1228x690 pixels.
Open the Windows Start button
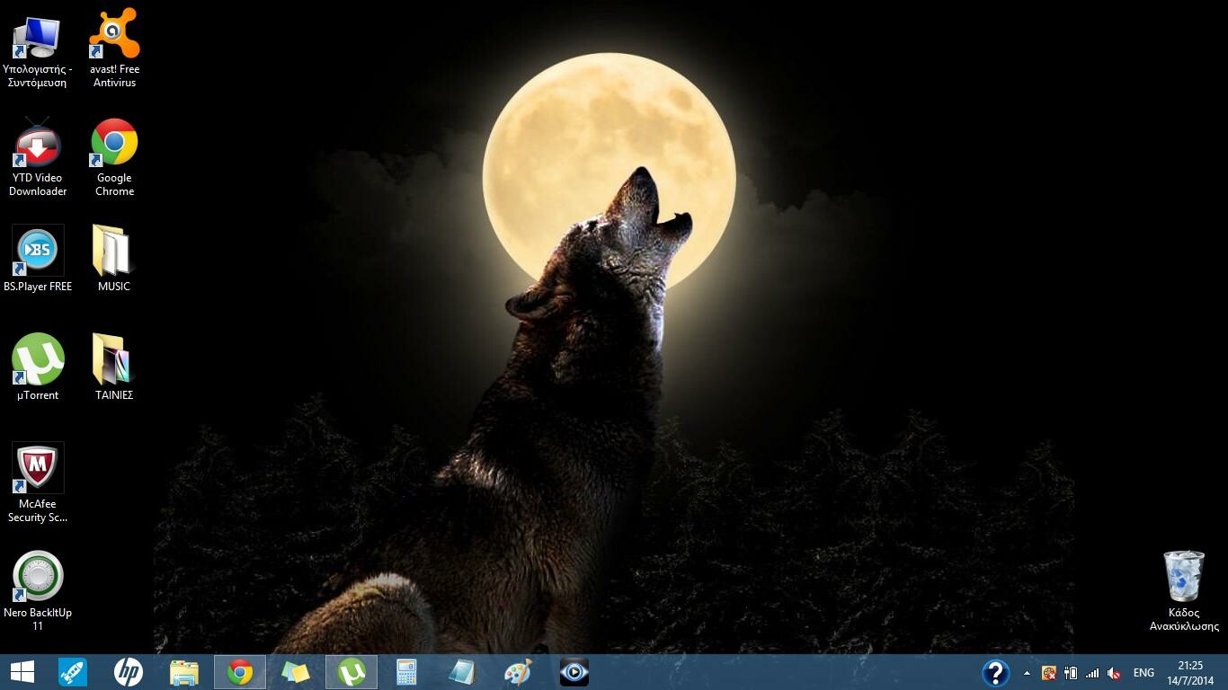22,672
